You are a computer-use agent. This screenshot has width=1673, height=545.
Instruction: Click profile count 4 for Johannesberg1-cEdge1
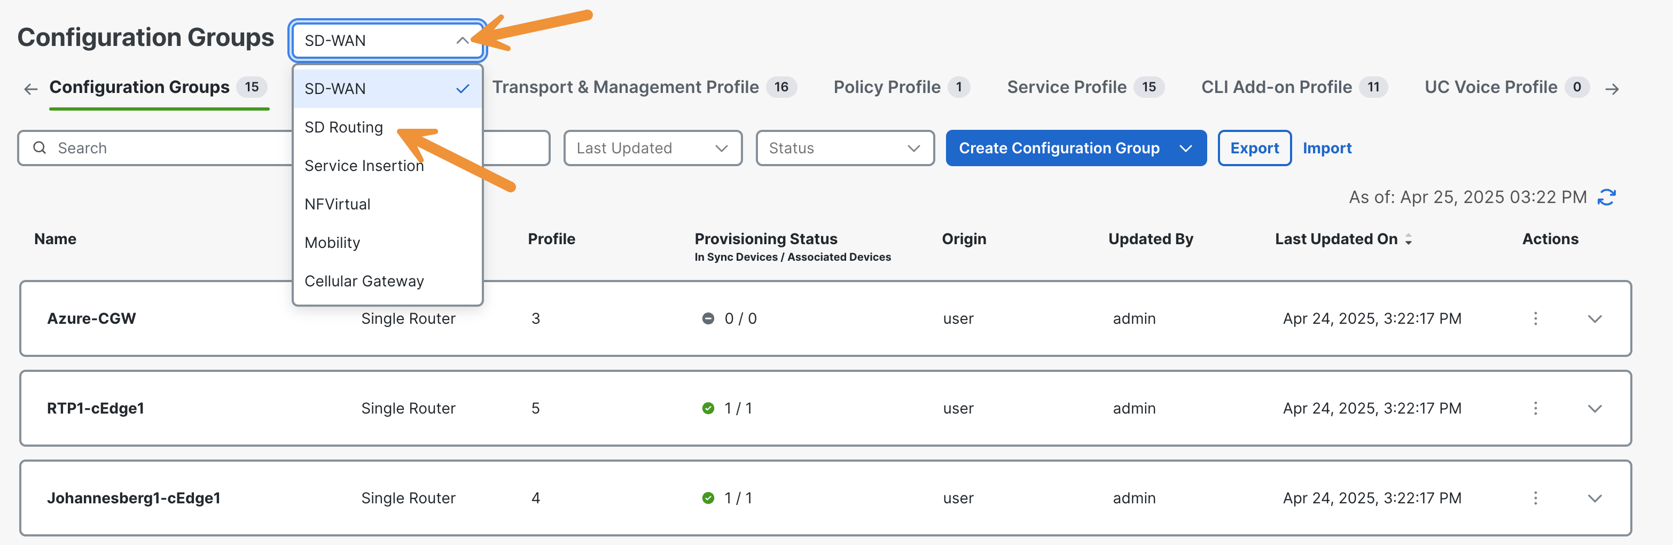[x=536, y=497]
